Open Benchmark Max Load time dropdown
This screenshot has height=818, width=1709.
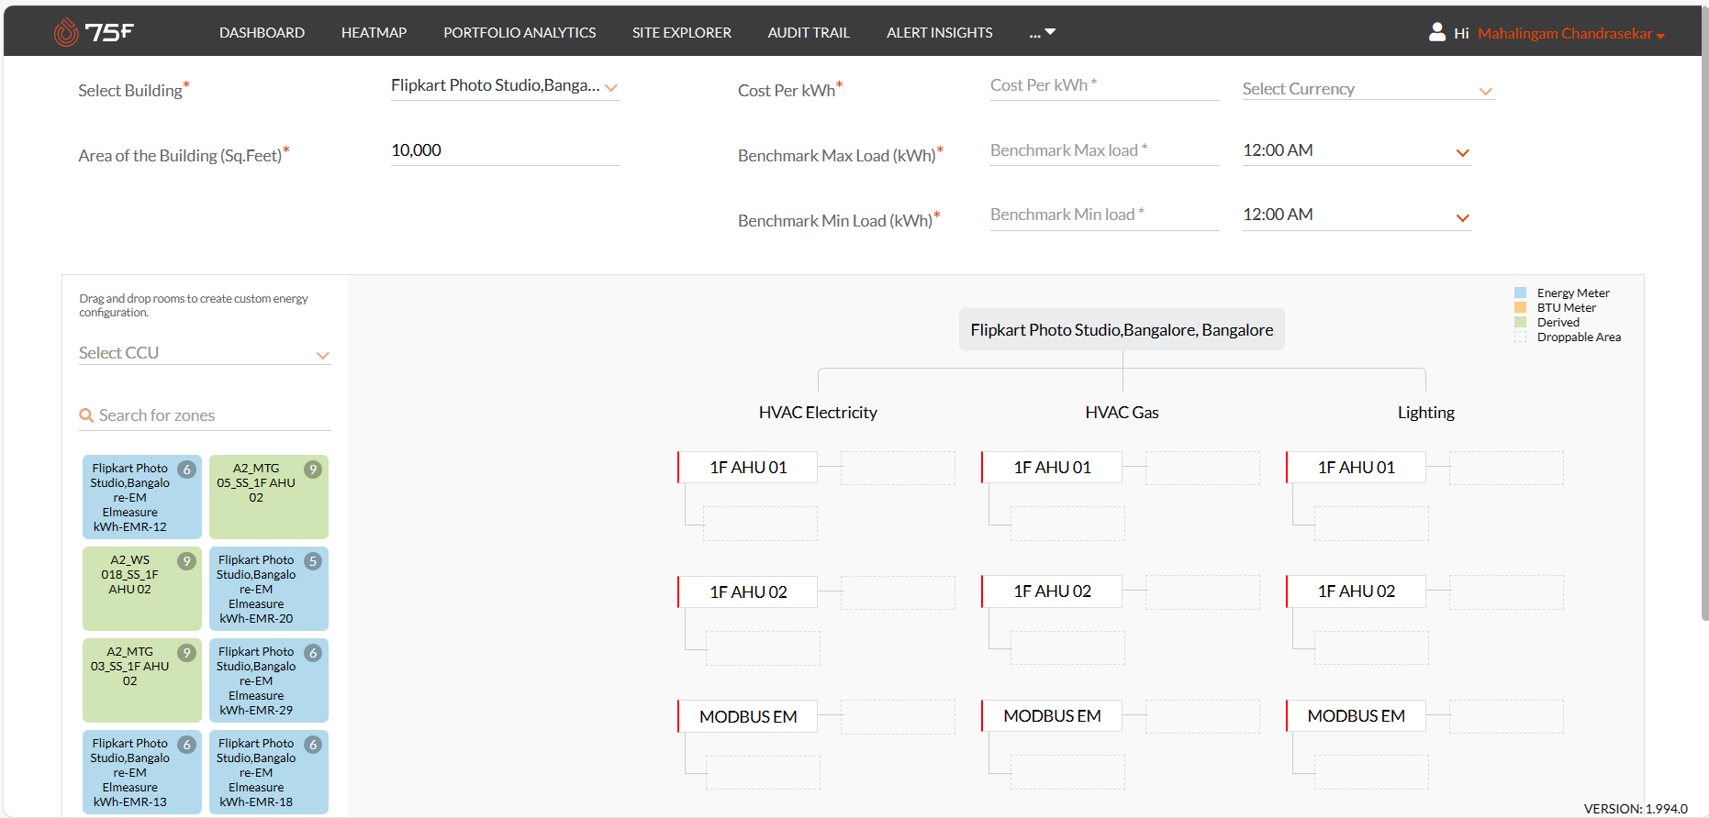1357,151
